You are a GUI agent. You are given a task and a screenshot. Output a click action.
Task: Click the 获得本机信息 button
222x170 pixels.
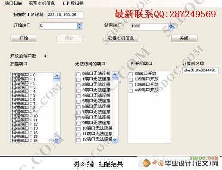(x=122, y=38)
